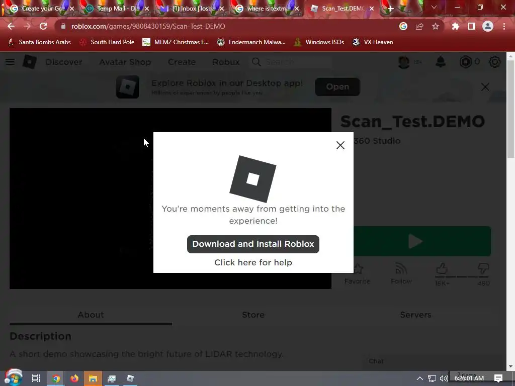The width and height of the screenshot is (515, 386).
Task: Open the Chat panel
Action: click(376, 361)
